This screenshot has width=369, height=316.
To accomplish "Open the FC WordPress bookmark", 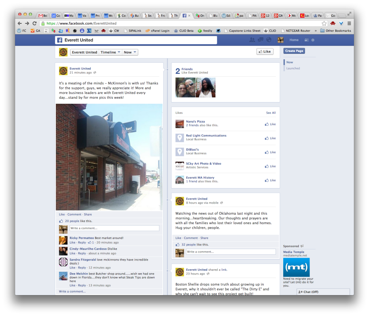I will tap(22, 31).
